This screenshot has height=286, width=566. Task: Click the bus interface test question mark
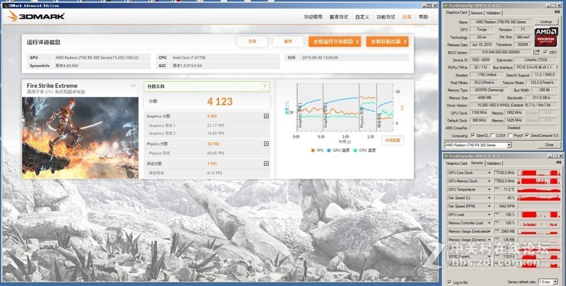tap(557, 67)
